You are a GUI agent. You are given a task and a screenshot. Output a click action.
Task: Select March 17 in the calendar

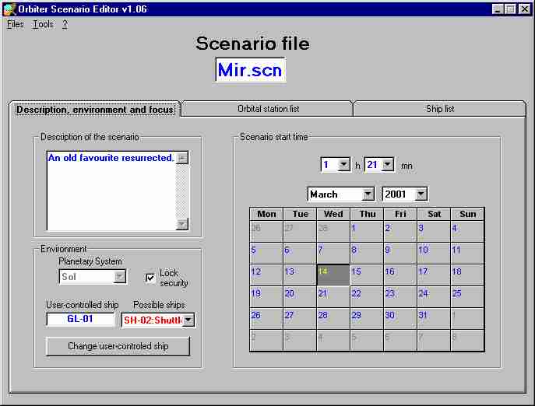pyautogui.click(x=434, y=275)
